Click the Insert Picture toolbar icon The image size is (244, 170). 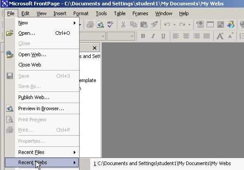[x=220, y=25]
